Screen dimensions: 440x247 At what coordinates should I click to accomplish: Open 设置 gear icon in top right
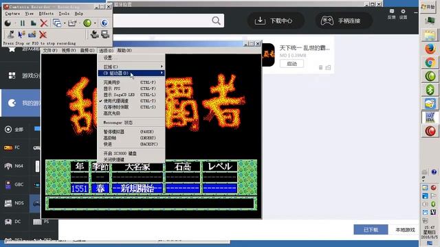click(x=404, y=14)
